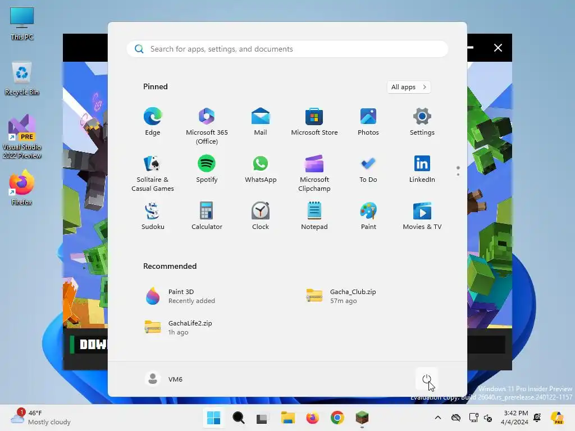The height and width of the screenshot is (431, 575).
Task: Show hidden system tray icons
Action: 438,418
